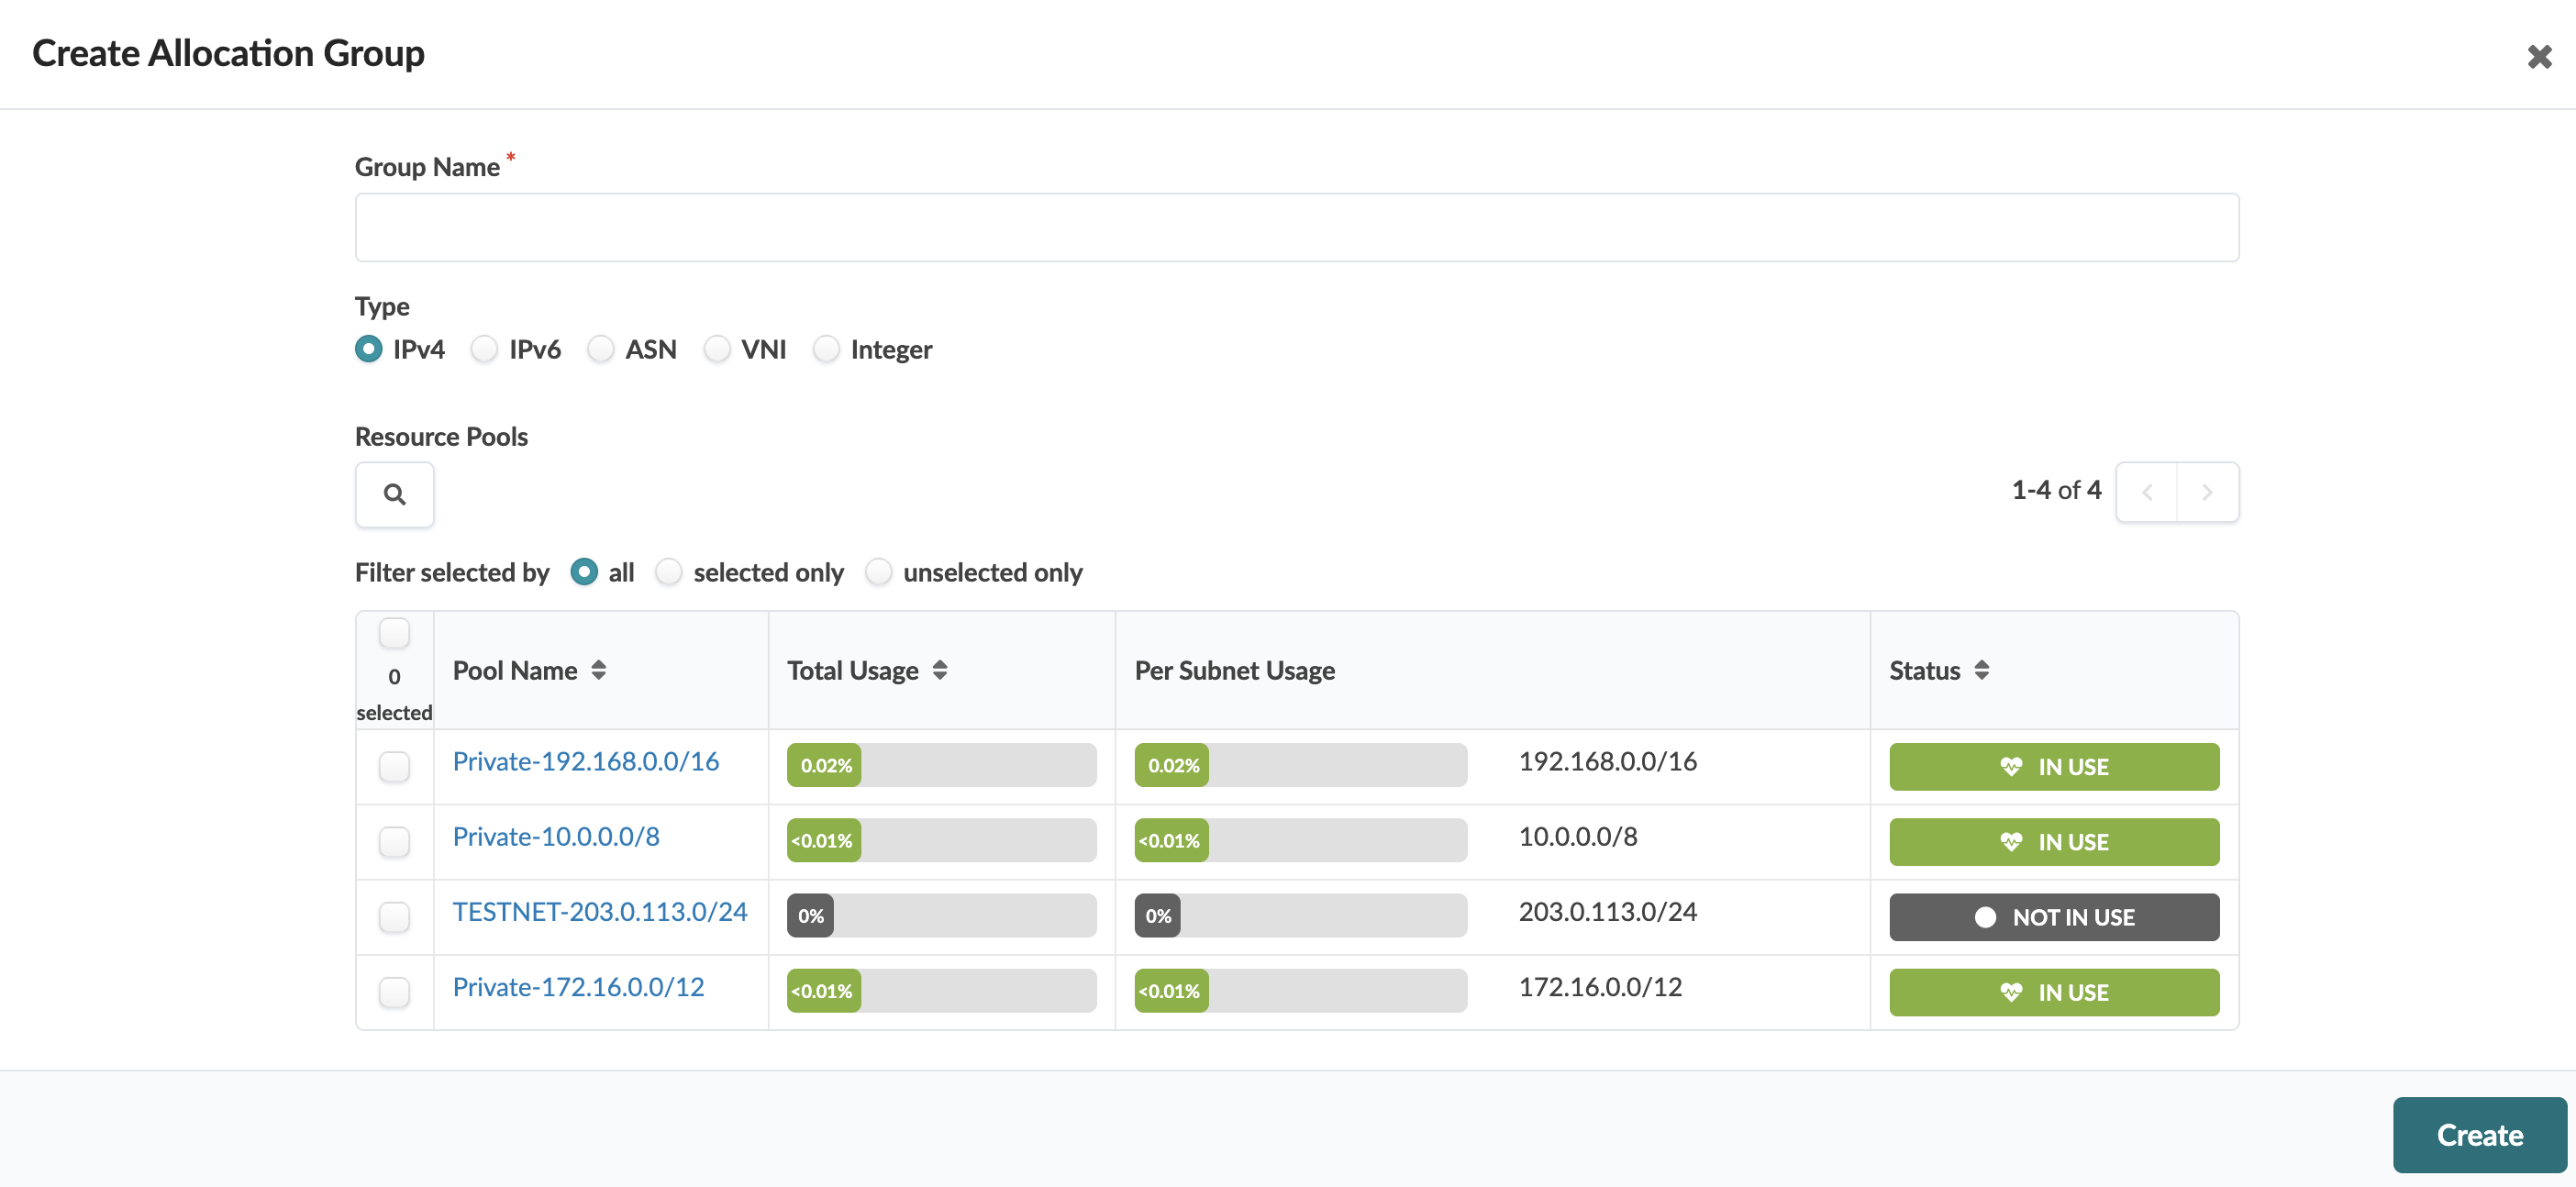2576x1187 pixels.
Task: Pick the Integer type radio button
Action: pyautogui.click(x=826, y=349)
